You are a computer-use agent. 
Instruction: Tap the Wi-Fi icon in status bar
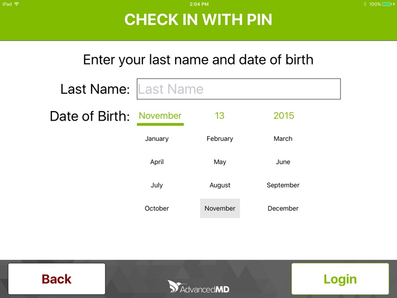point(17,4)
